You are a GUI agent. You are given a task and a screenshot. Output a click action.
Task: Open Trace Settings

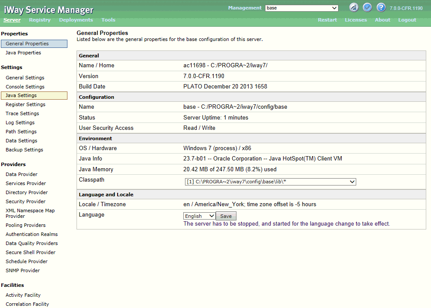22,113
